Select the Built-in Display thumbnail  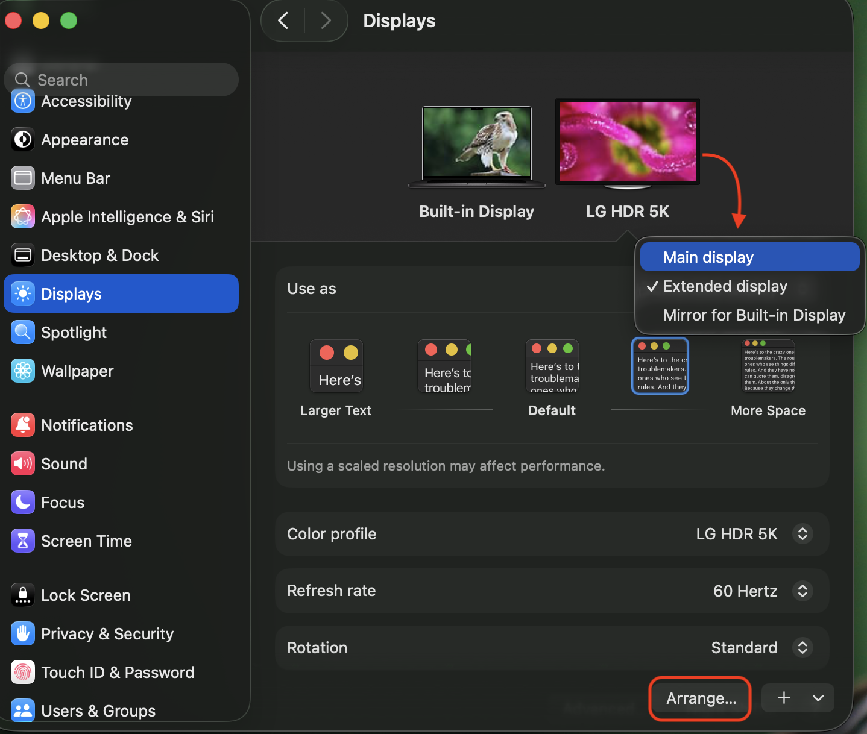pos(476,145)
